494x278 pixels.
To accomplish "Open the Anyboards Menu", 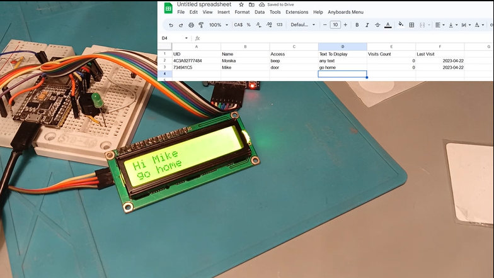I will coord(345,12).
